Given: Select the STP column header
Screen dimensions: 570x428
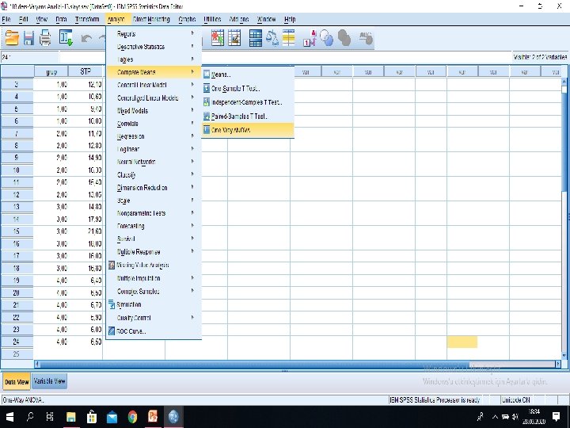Looking at the screenshot, I should point(85,71).
